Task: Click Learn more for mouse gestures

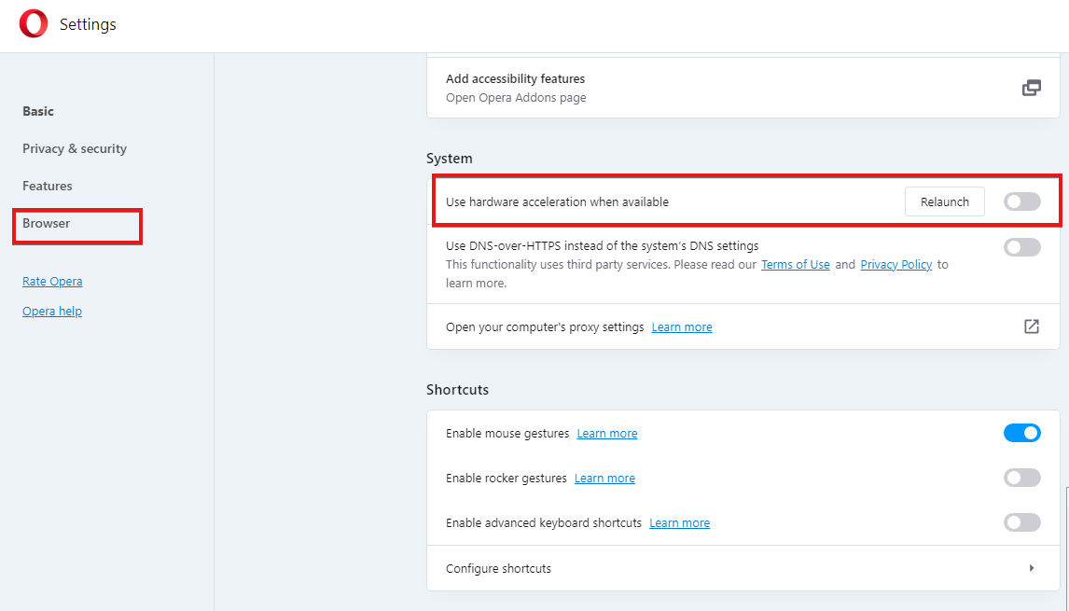Action: [x=606, y=434]
